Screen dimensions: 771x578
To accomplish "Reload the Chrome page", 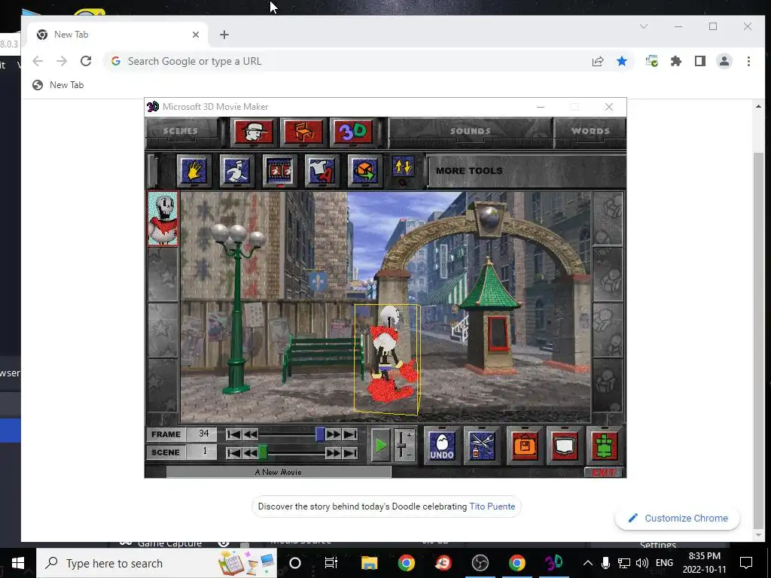I will [86, 61].
